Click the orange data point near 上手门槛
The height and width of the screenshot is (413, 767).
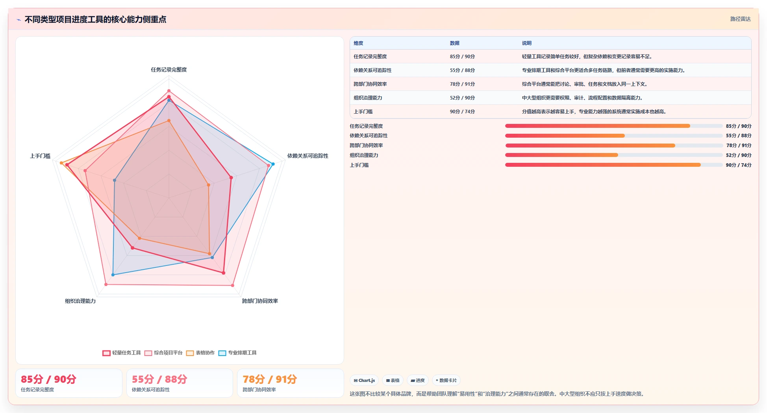coord(61,163)
